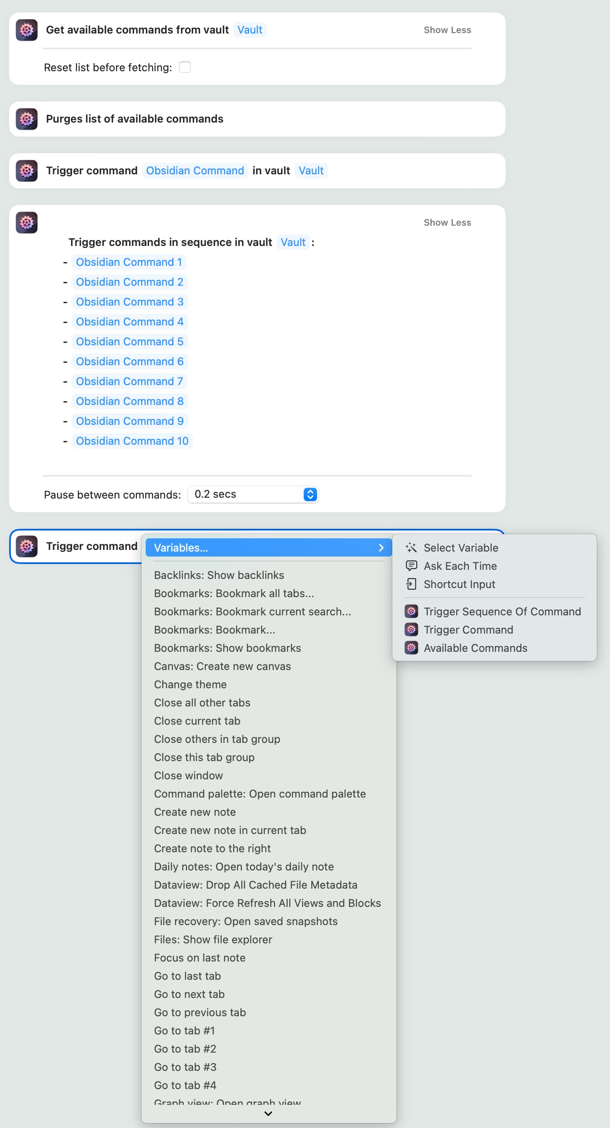This screenshot has height=1128, width=610.
Task: Click the Trigger Command variable app icon
Action: pos(411,630)
